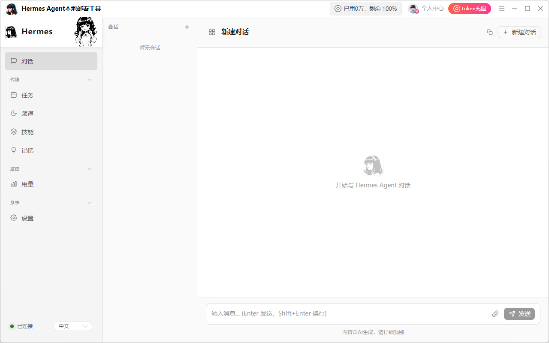Collapse the 监控 sidebar group
Viewport: 549px width, 343px height.
click(x=90, y=169)
